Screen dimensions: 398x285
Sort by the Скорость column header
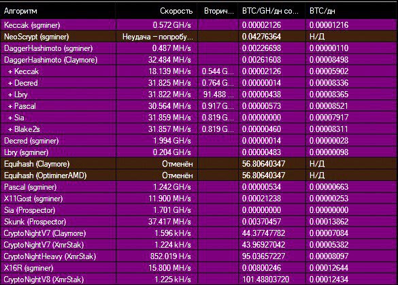coord(156,11)
